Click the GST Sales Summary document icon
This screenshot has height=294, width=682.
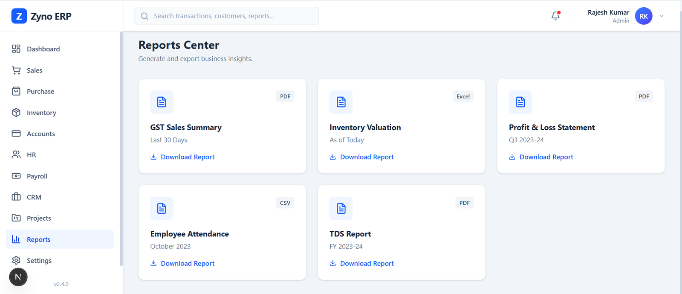click(x=162, y=102)
